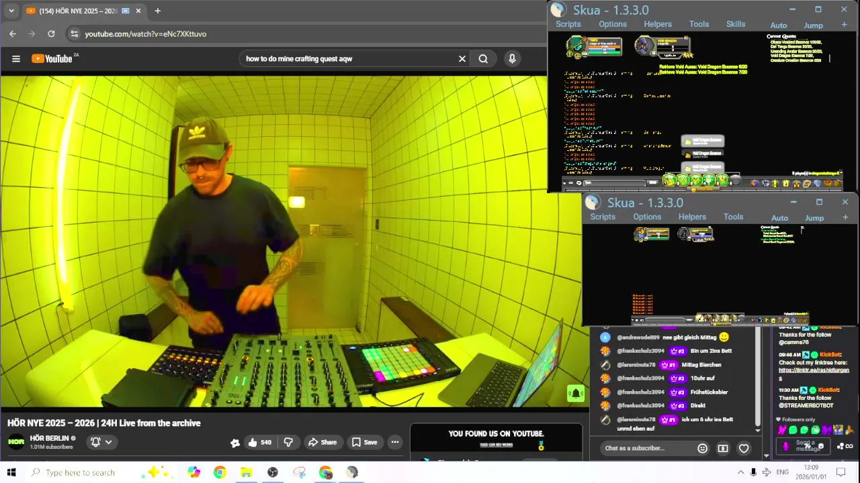Image resolution: width=860 pixels, height=483 pixels.
Task: Click Auto in lower Skua window
Action: point(779,218)
